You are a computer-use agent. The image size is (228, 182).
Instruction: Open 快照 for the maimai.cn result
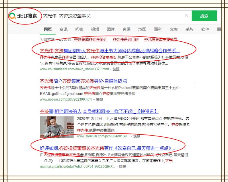[x=122, y=166]
